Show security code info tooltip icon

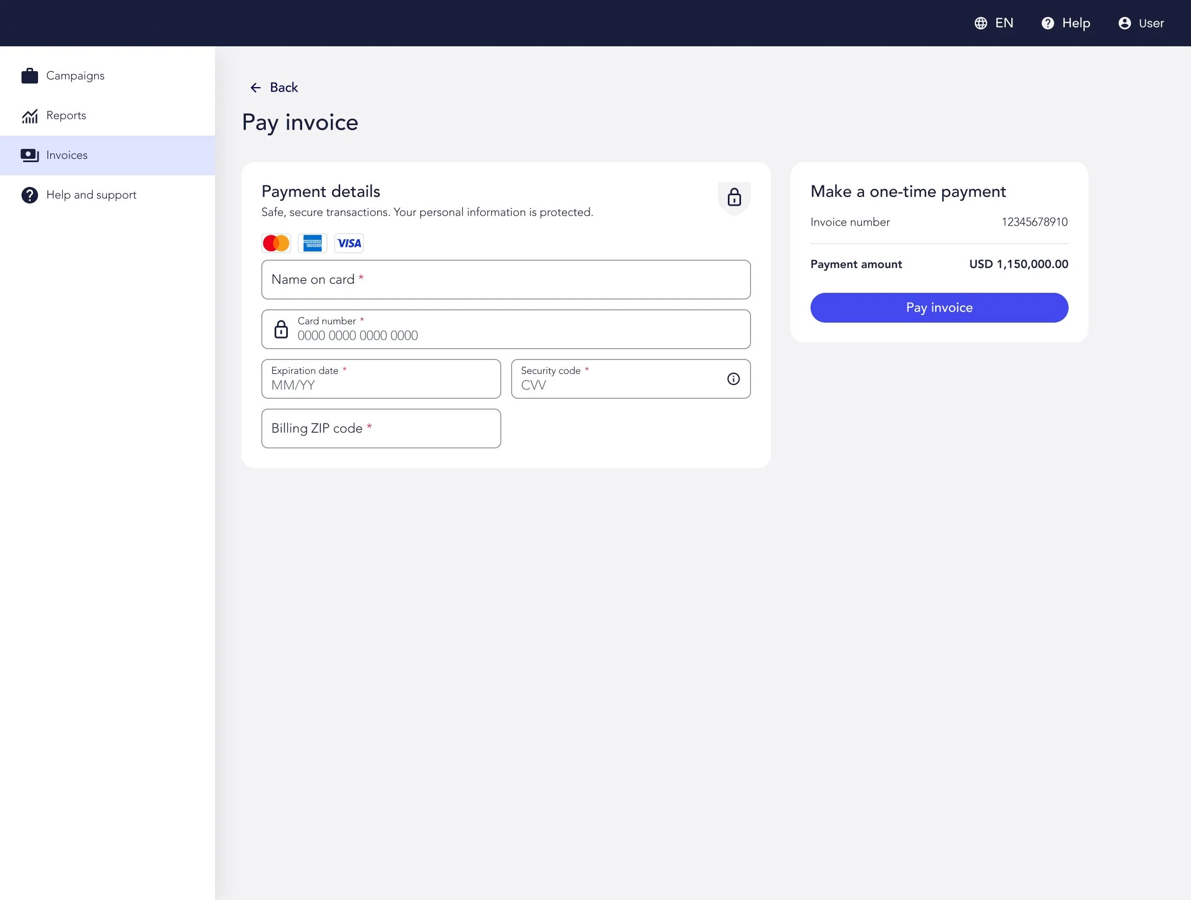[x=733, y=379]
